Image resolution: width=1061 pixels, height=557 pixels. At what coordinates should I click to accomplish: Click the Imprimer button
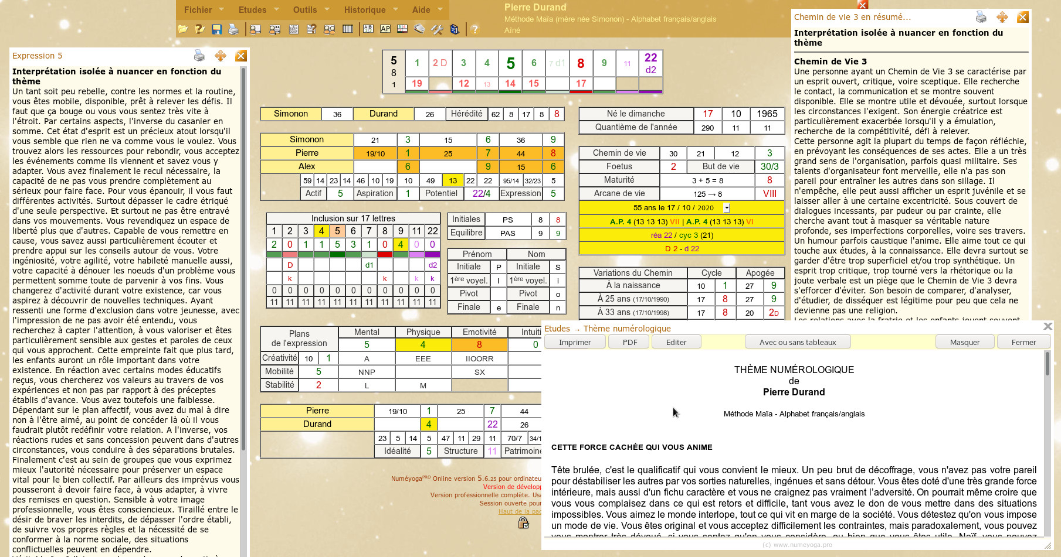[x=575, y=342]
